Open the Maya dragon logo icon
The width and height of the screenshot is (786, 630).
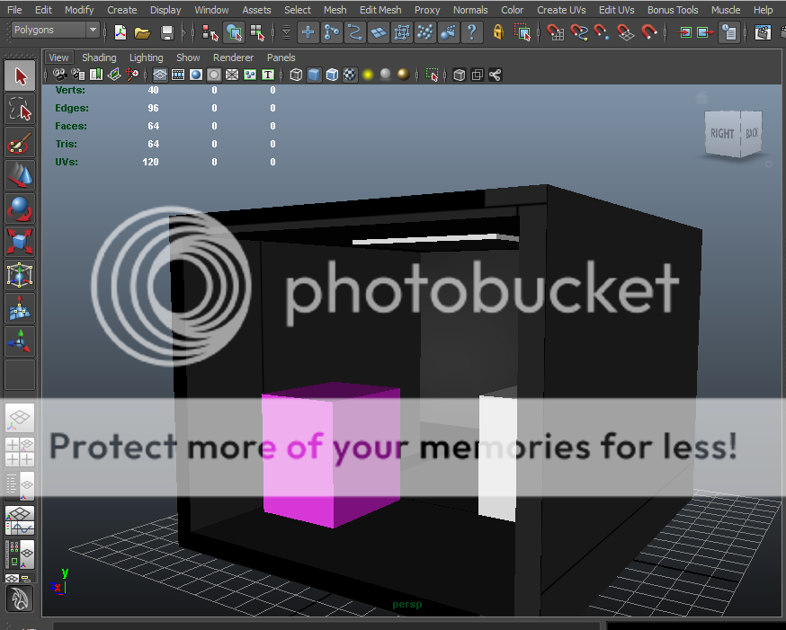20,599
